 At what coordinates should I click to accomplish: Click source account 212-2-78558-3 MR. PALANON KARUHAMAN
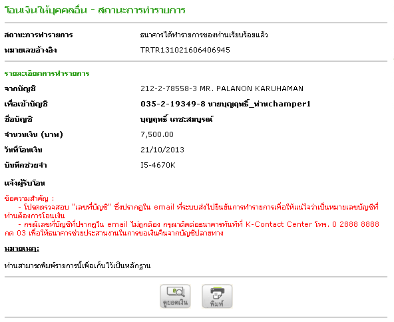(222, 88)
